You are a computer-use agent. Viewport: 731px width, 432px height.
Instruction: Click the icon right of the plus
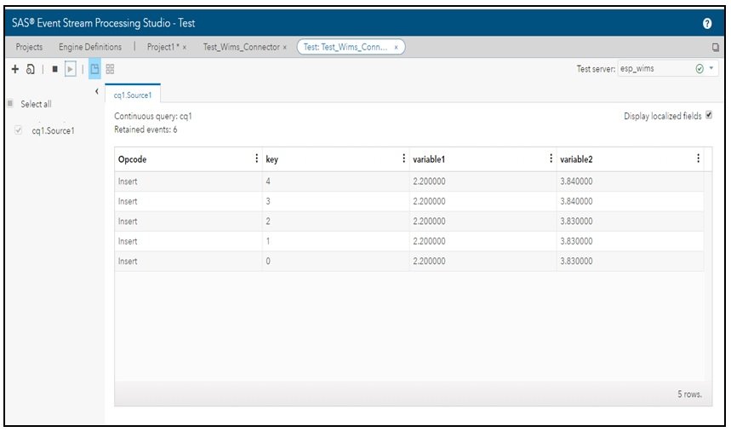click(30, 68)
